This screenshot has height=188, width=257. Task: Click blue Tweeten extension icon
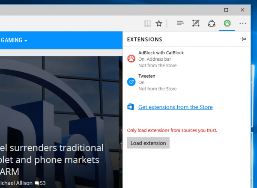click(x=131, y=82)
